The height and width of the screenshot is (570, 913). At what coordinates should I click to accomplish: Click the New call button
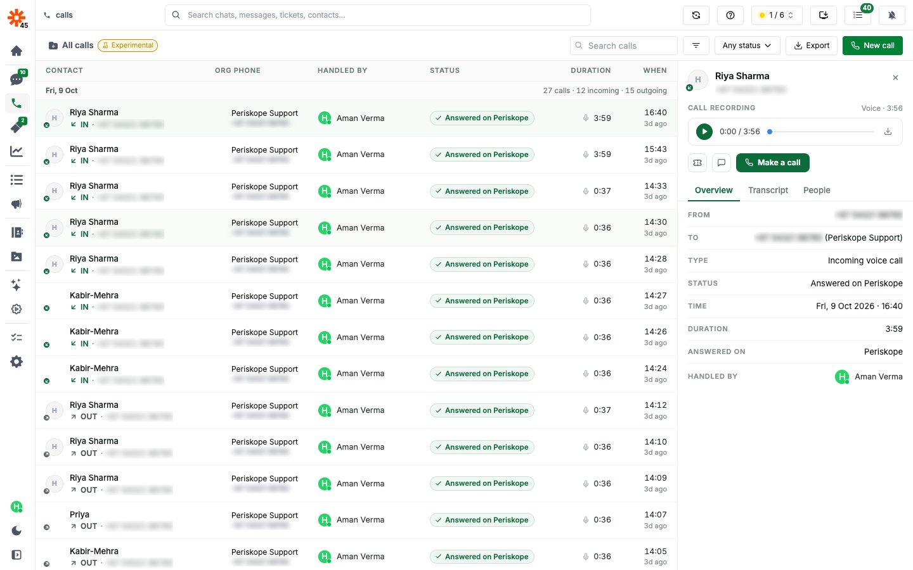[x=872, y=46]
